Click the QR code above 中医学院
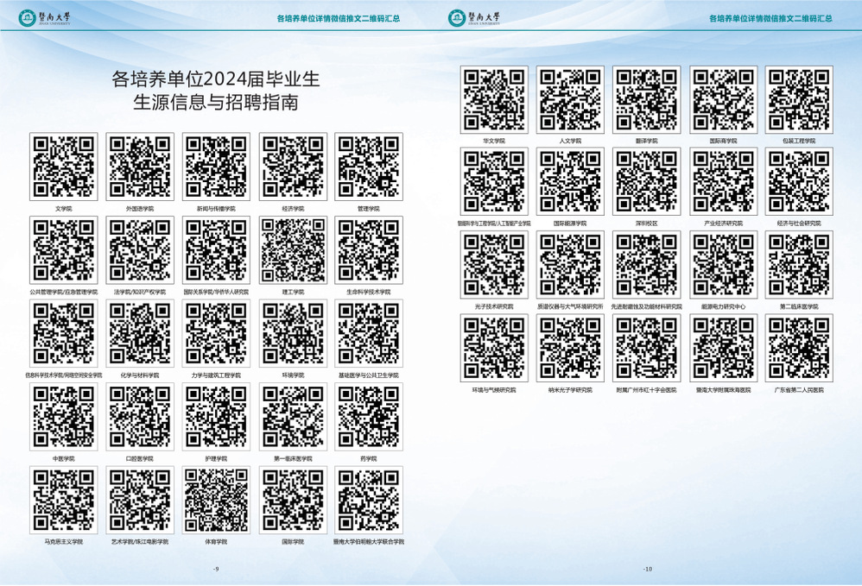Screen dimensions: 862x586 [64, 417]
